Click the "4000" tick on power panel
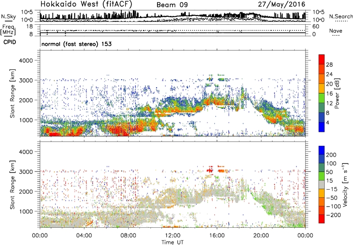The image size is (353, 245). pos(26,61)
